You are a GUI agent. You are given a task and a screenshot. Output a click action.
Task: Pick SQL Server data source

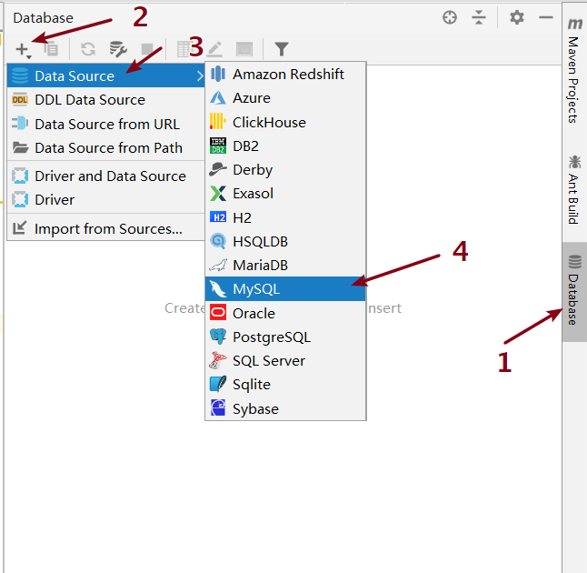click(285, 360)
